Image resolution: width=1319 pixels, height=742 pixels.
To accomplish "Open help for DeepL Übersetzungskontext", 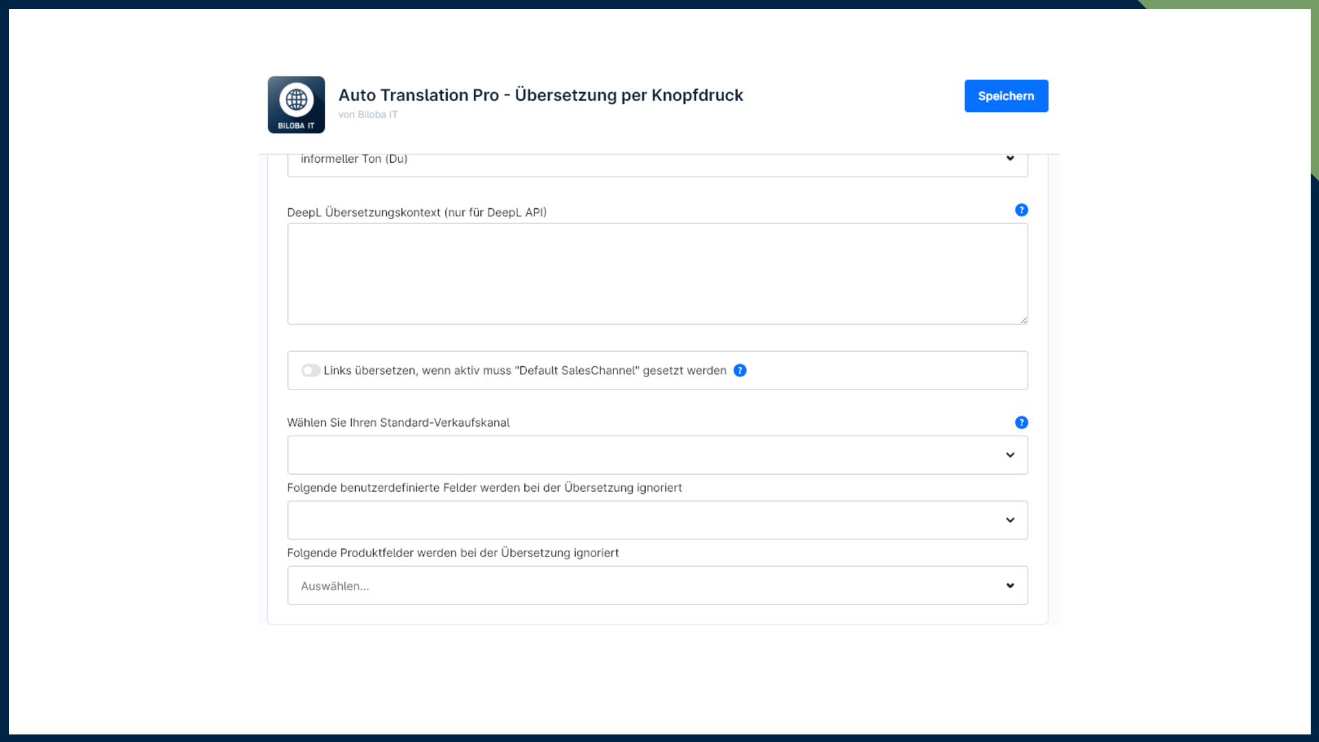I will [1021, 210].
